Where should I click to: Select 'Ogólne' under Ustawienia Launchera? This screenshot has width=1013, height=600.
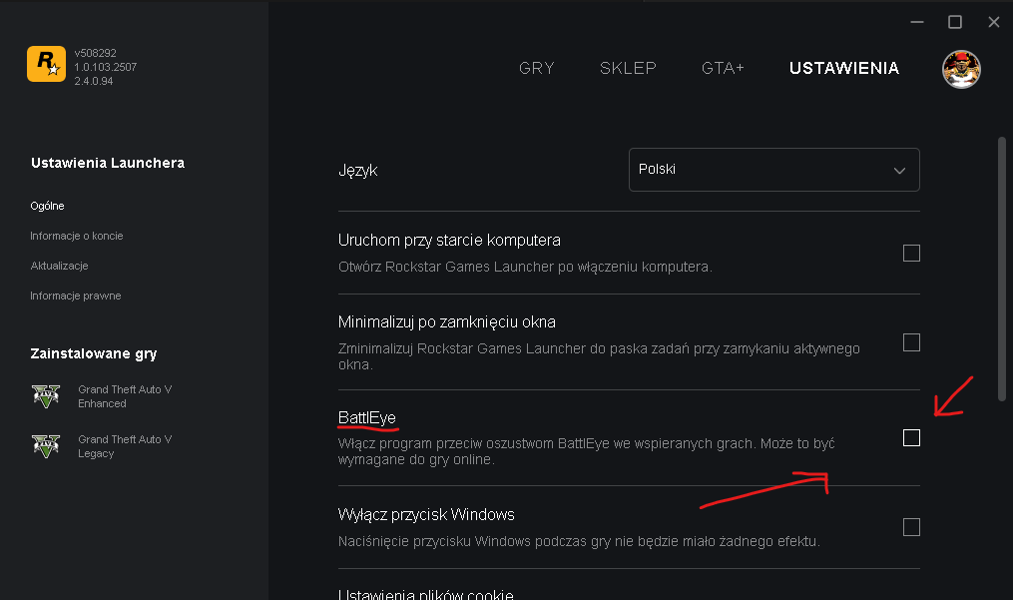click(x=47, y=206)
